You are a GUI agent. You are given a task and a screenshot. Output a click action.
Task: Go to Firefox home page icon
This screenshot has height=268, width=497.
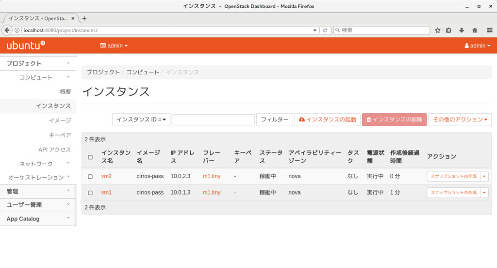475,30
